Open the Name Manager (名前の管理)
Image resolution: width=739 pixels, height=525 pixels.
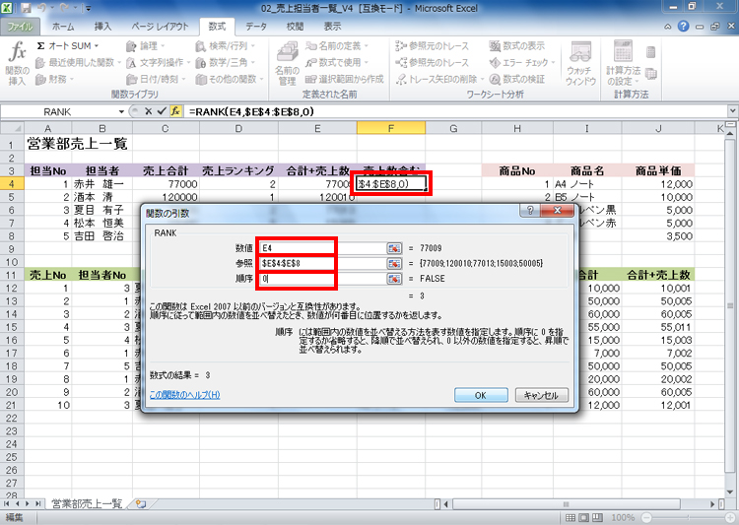point(287,63)
